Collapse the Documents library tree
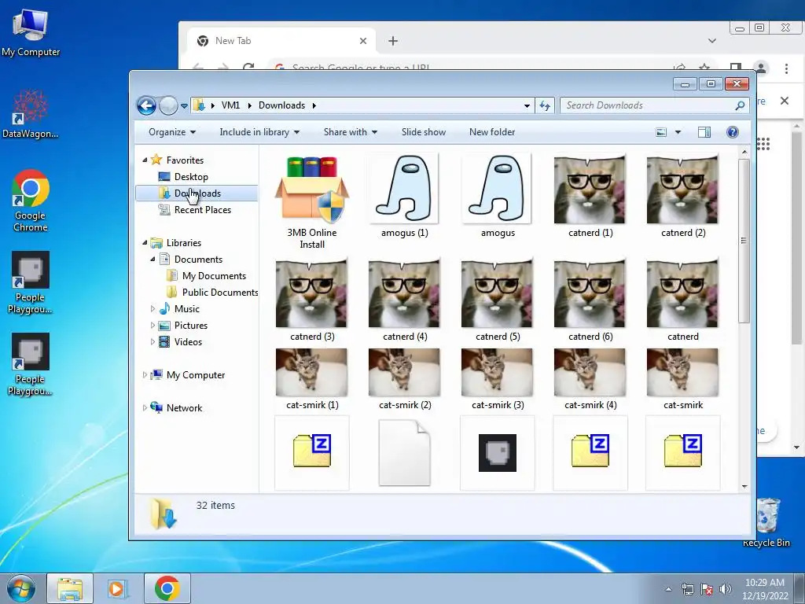 (x=153, y=260)
